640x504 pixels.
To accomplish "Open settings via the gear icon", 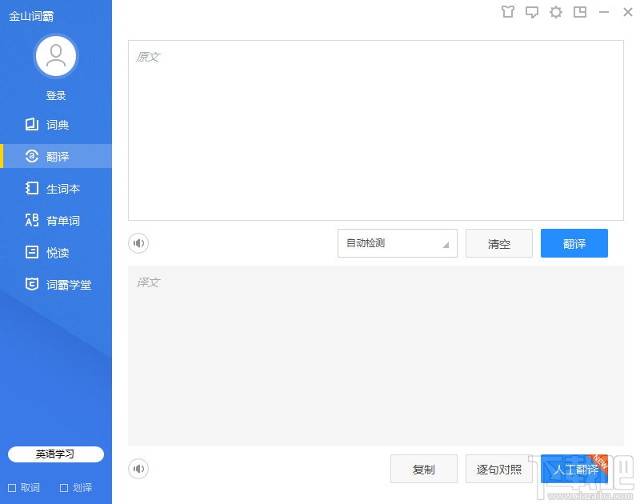I will click(555, 12).
